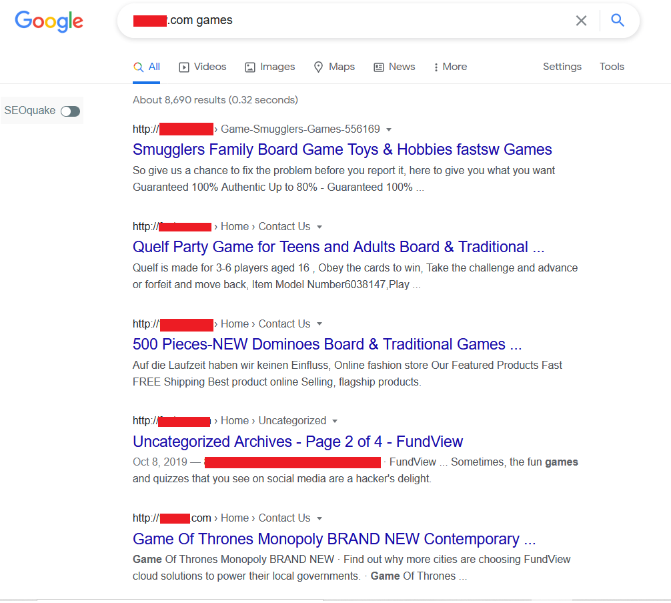Expand dropdown arrow beside Dominoes result URL
This screenshot has width=671, height=603.
pyautogui.click(x=319, y=324)
